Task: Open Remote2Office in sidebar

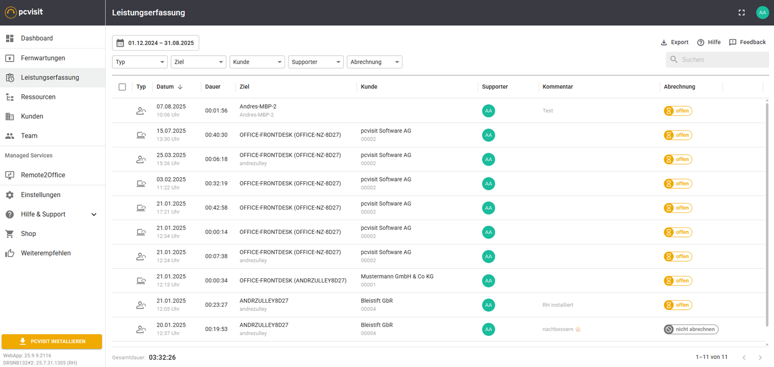Action: (x=43, y=175)
